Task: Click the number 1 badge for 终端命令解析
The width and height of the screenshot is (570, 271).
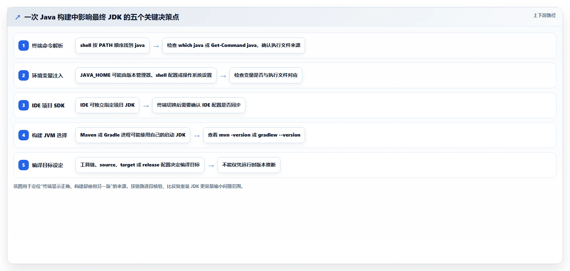Action: click(x=24, y=46)
